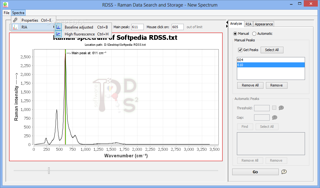
Task: Click the Automatic Peaks results list box
Action: [271, 144]
